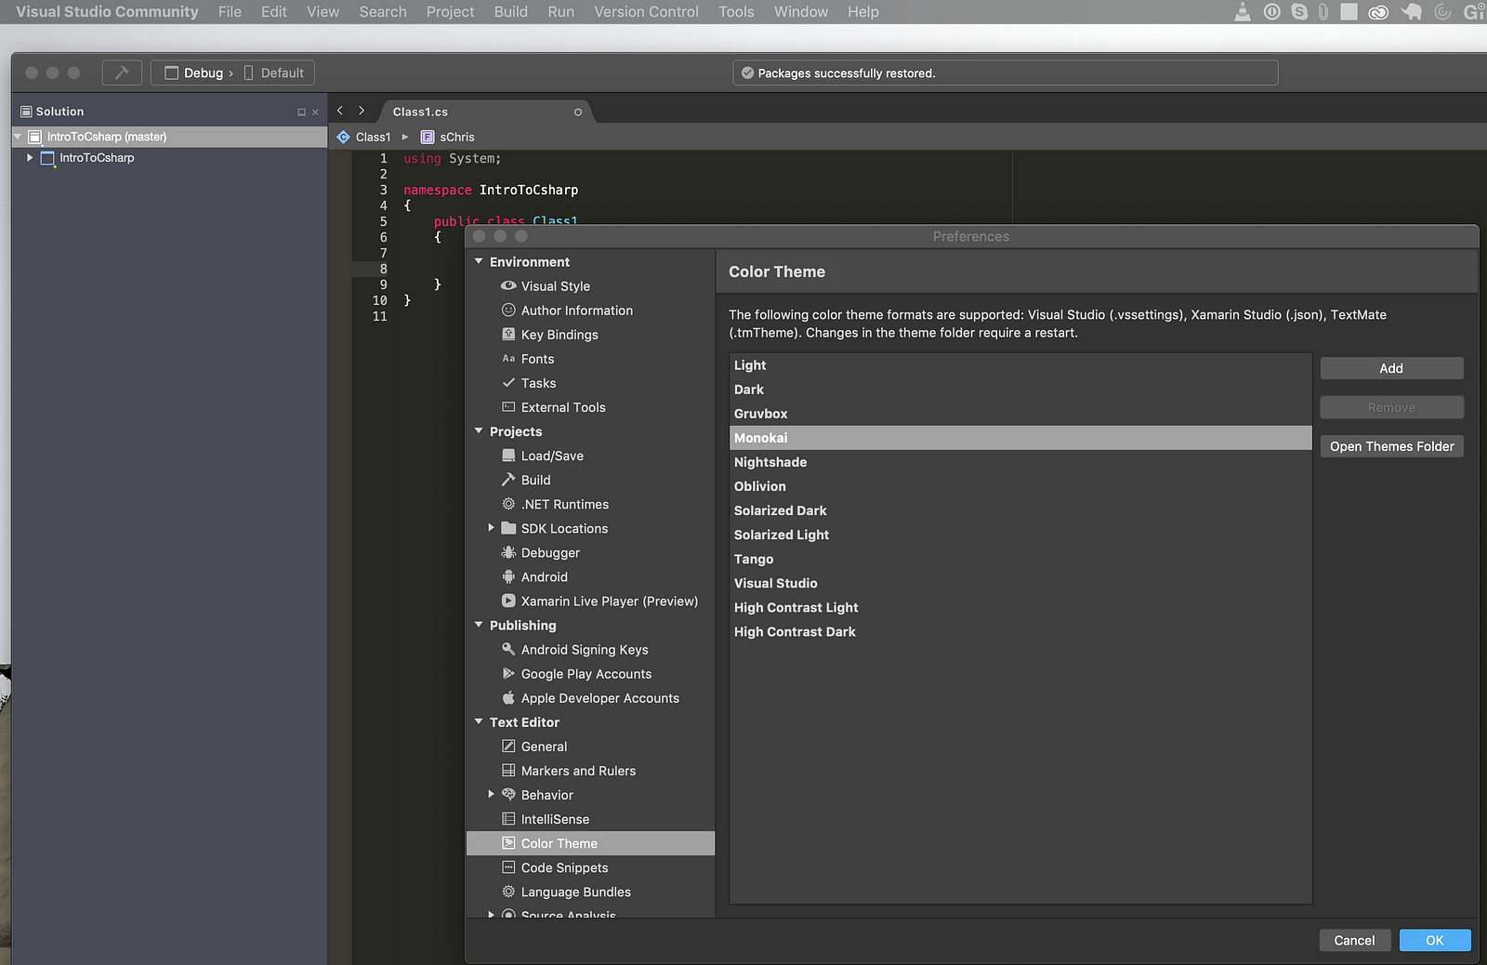1487x965 pixels.
Task: Open the Visual Style preferences icon
Action: [x=508, y=285]
